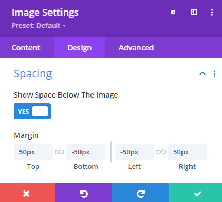Image resolution: width=222 pixels, height=202 pixels.
Task: Click the link icon between Left and Right margins
Action: [x=161, y=152]
